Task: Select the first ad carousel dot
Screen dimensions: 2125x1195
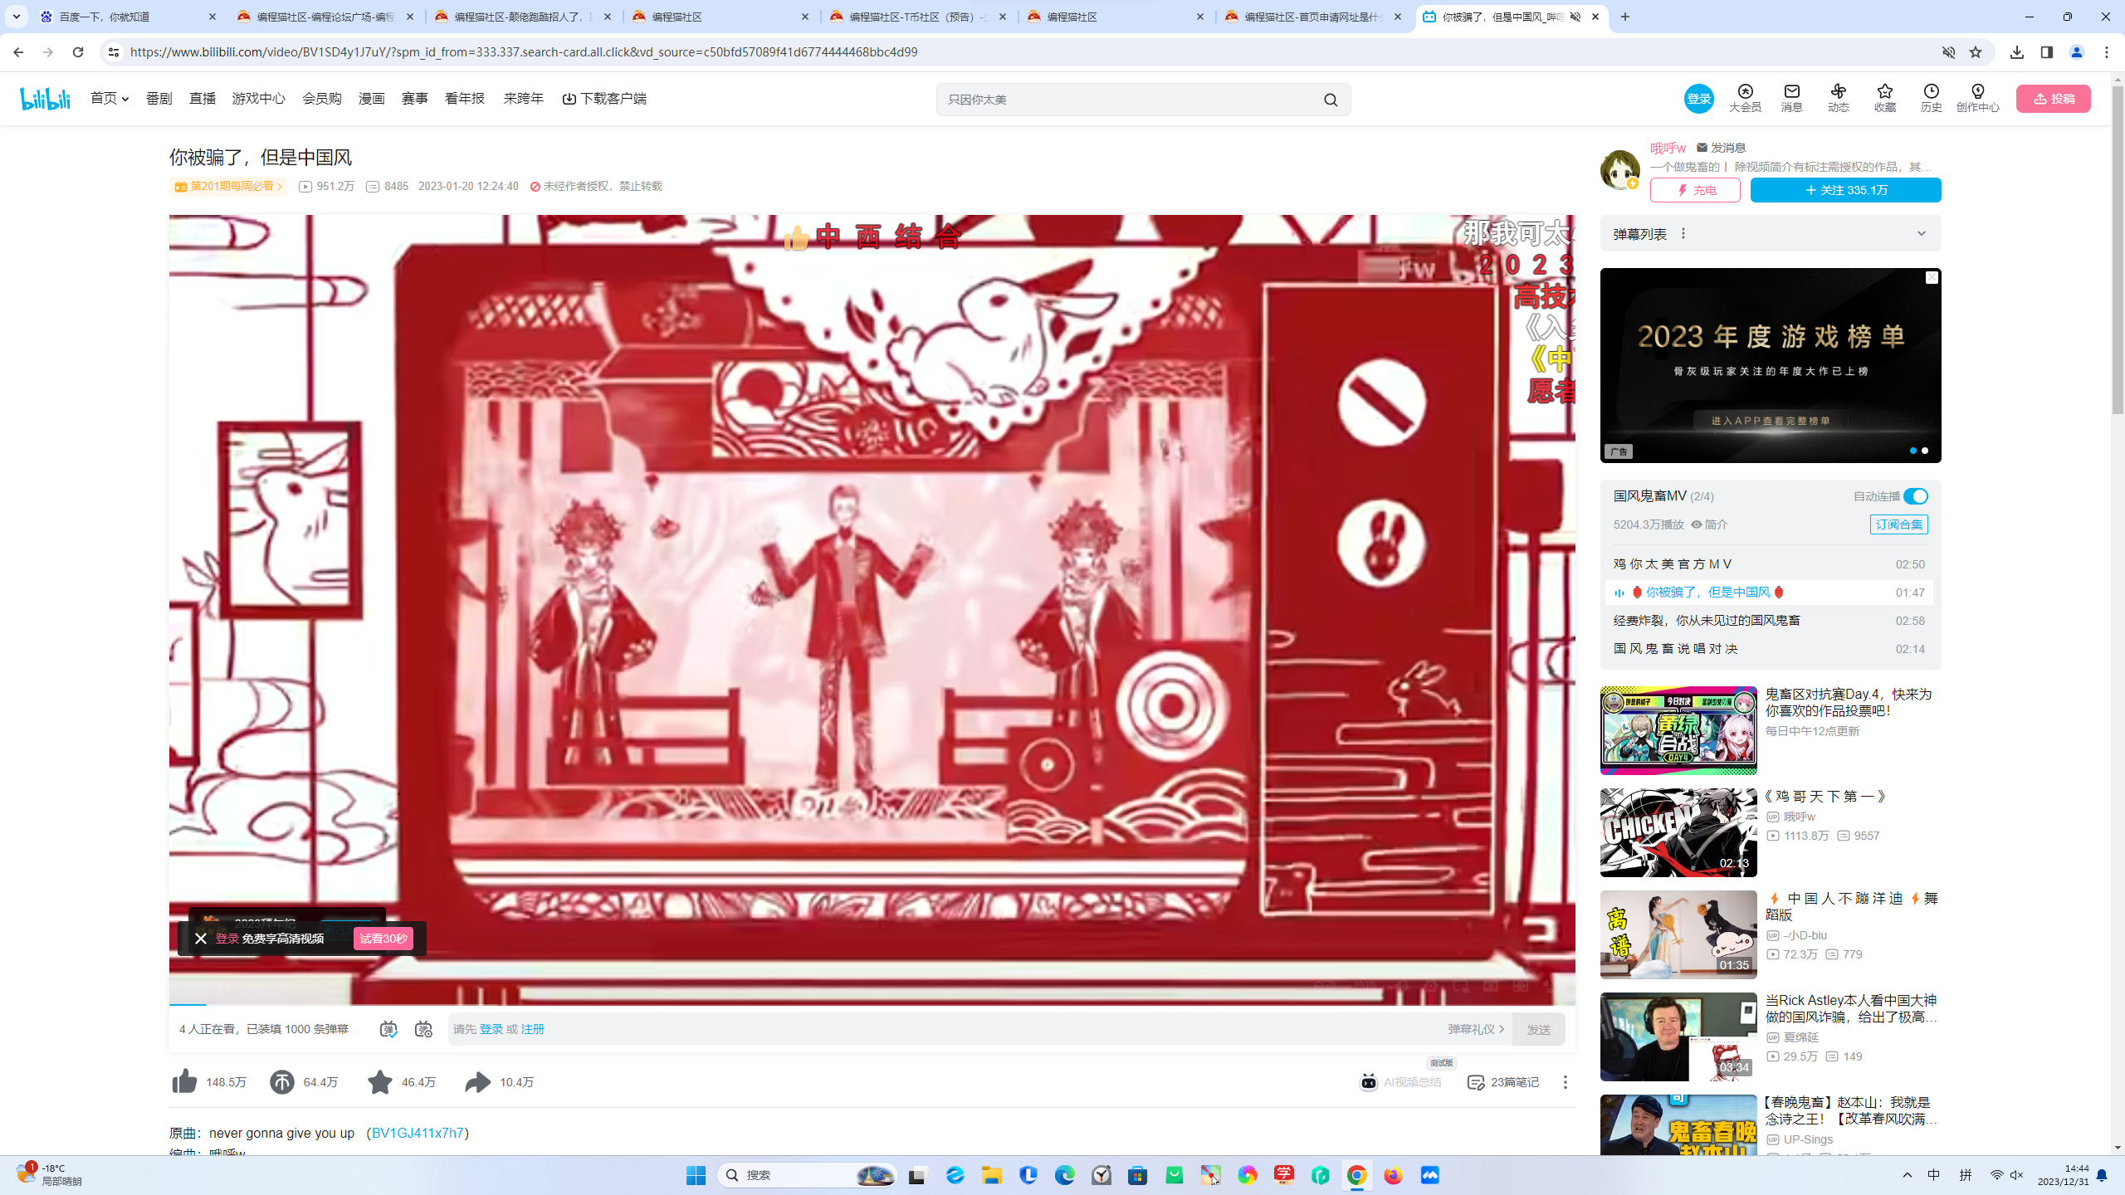Action: point(1913,451)
